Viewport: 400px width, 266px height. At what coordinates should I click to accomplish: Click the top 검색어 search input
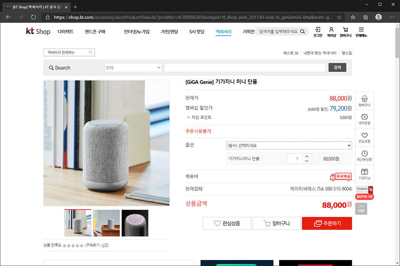(278, 32)
